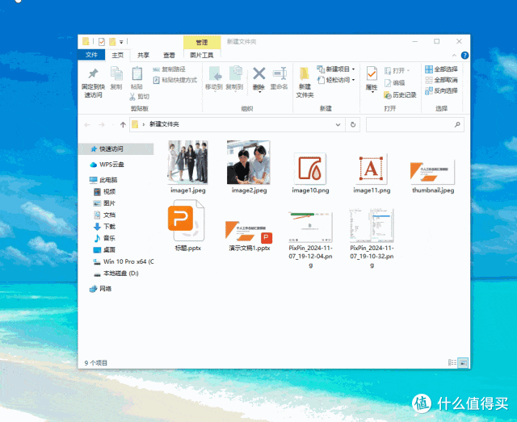Refresh the folder view
Screen dimensions: 517x422
(x=353, y=125)
